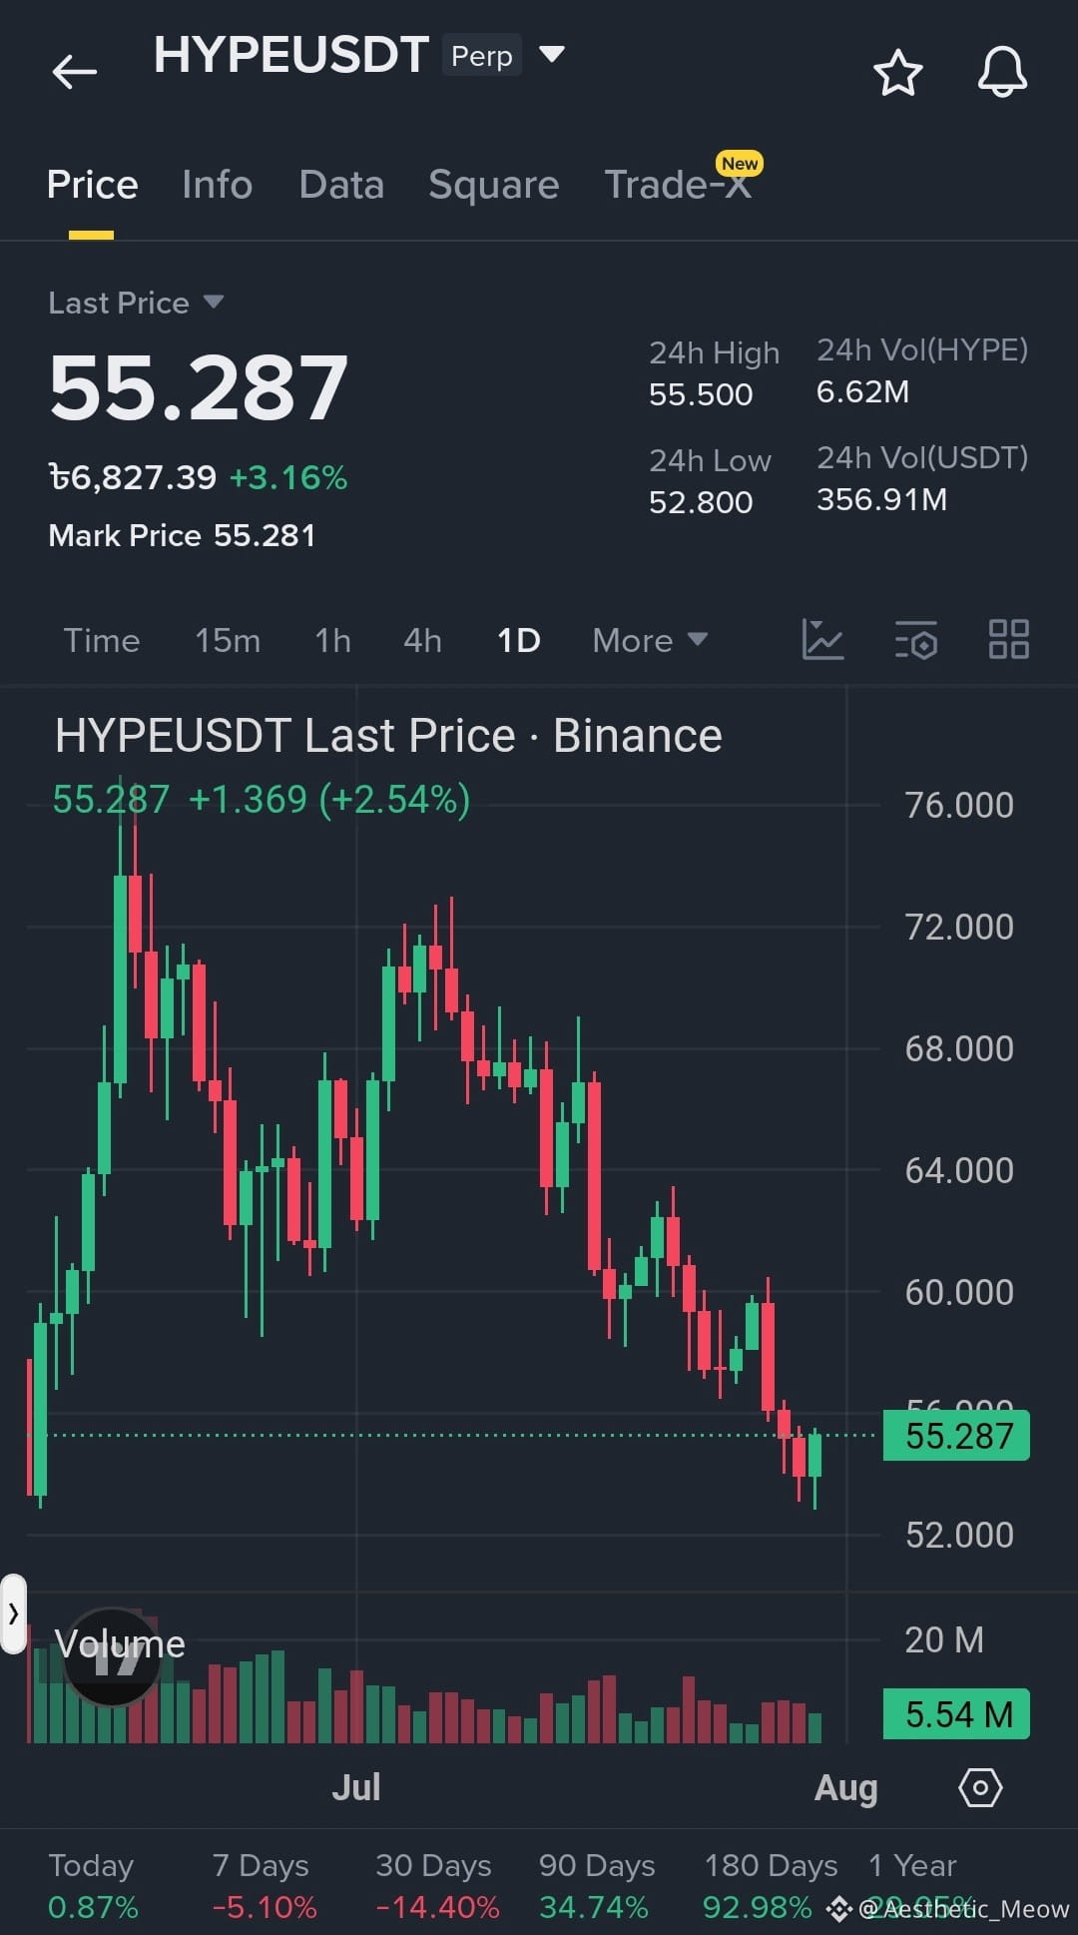Open chart indicators line-graph icon

[823, 639]
